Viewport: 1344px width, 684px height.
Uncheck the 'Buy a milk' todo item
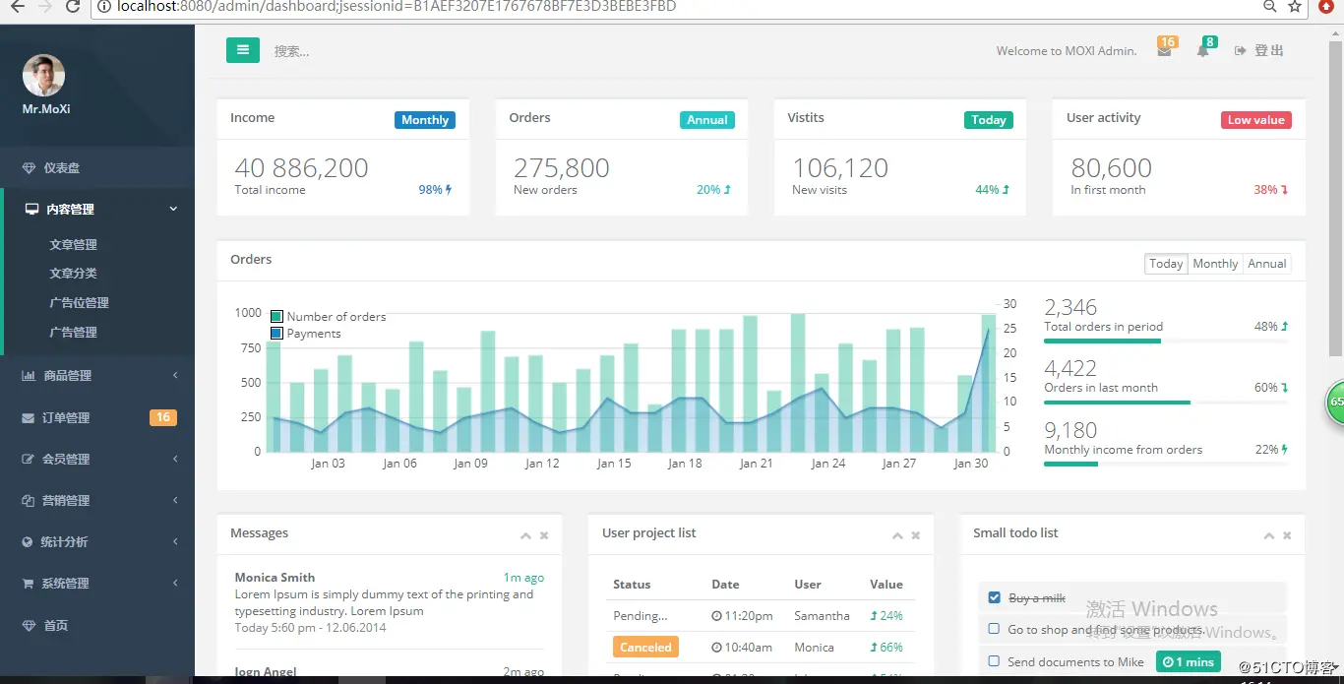(x=994, y=597)
